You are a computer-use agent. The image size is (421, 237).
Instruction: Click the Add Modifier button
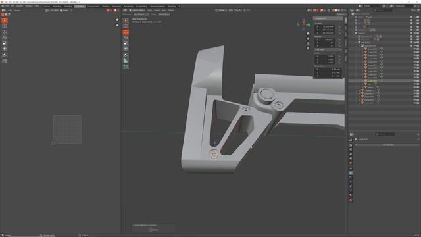[388, 145]
